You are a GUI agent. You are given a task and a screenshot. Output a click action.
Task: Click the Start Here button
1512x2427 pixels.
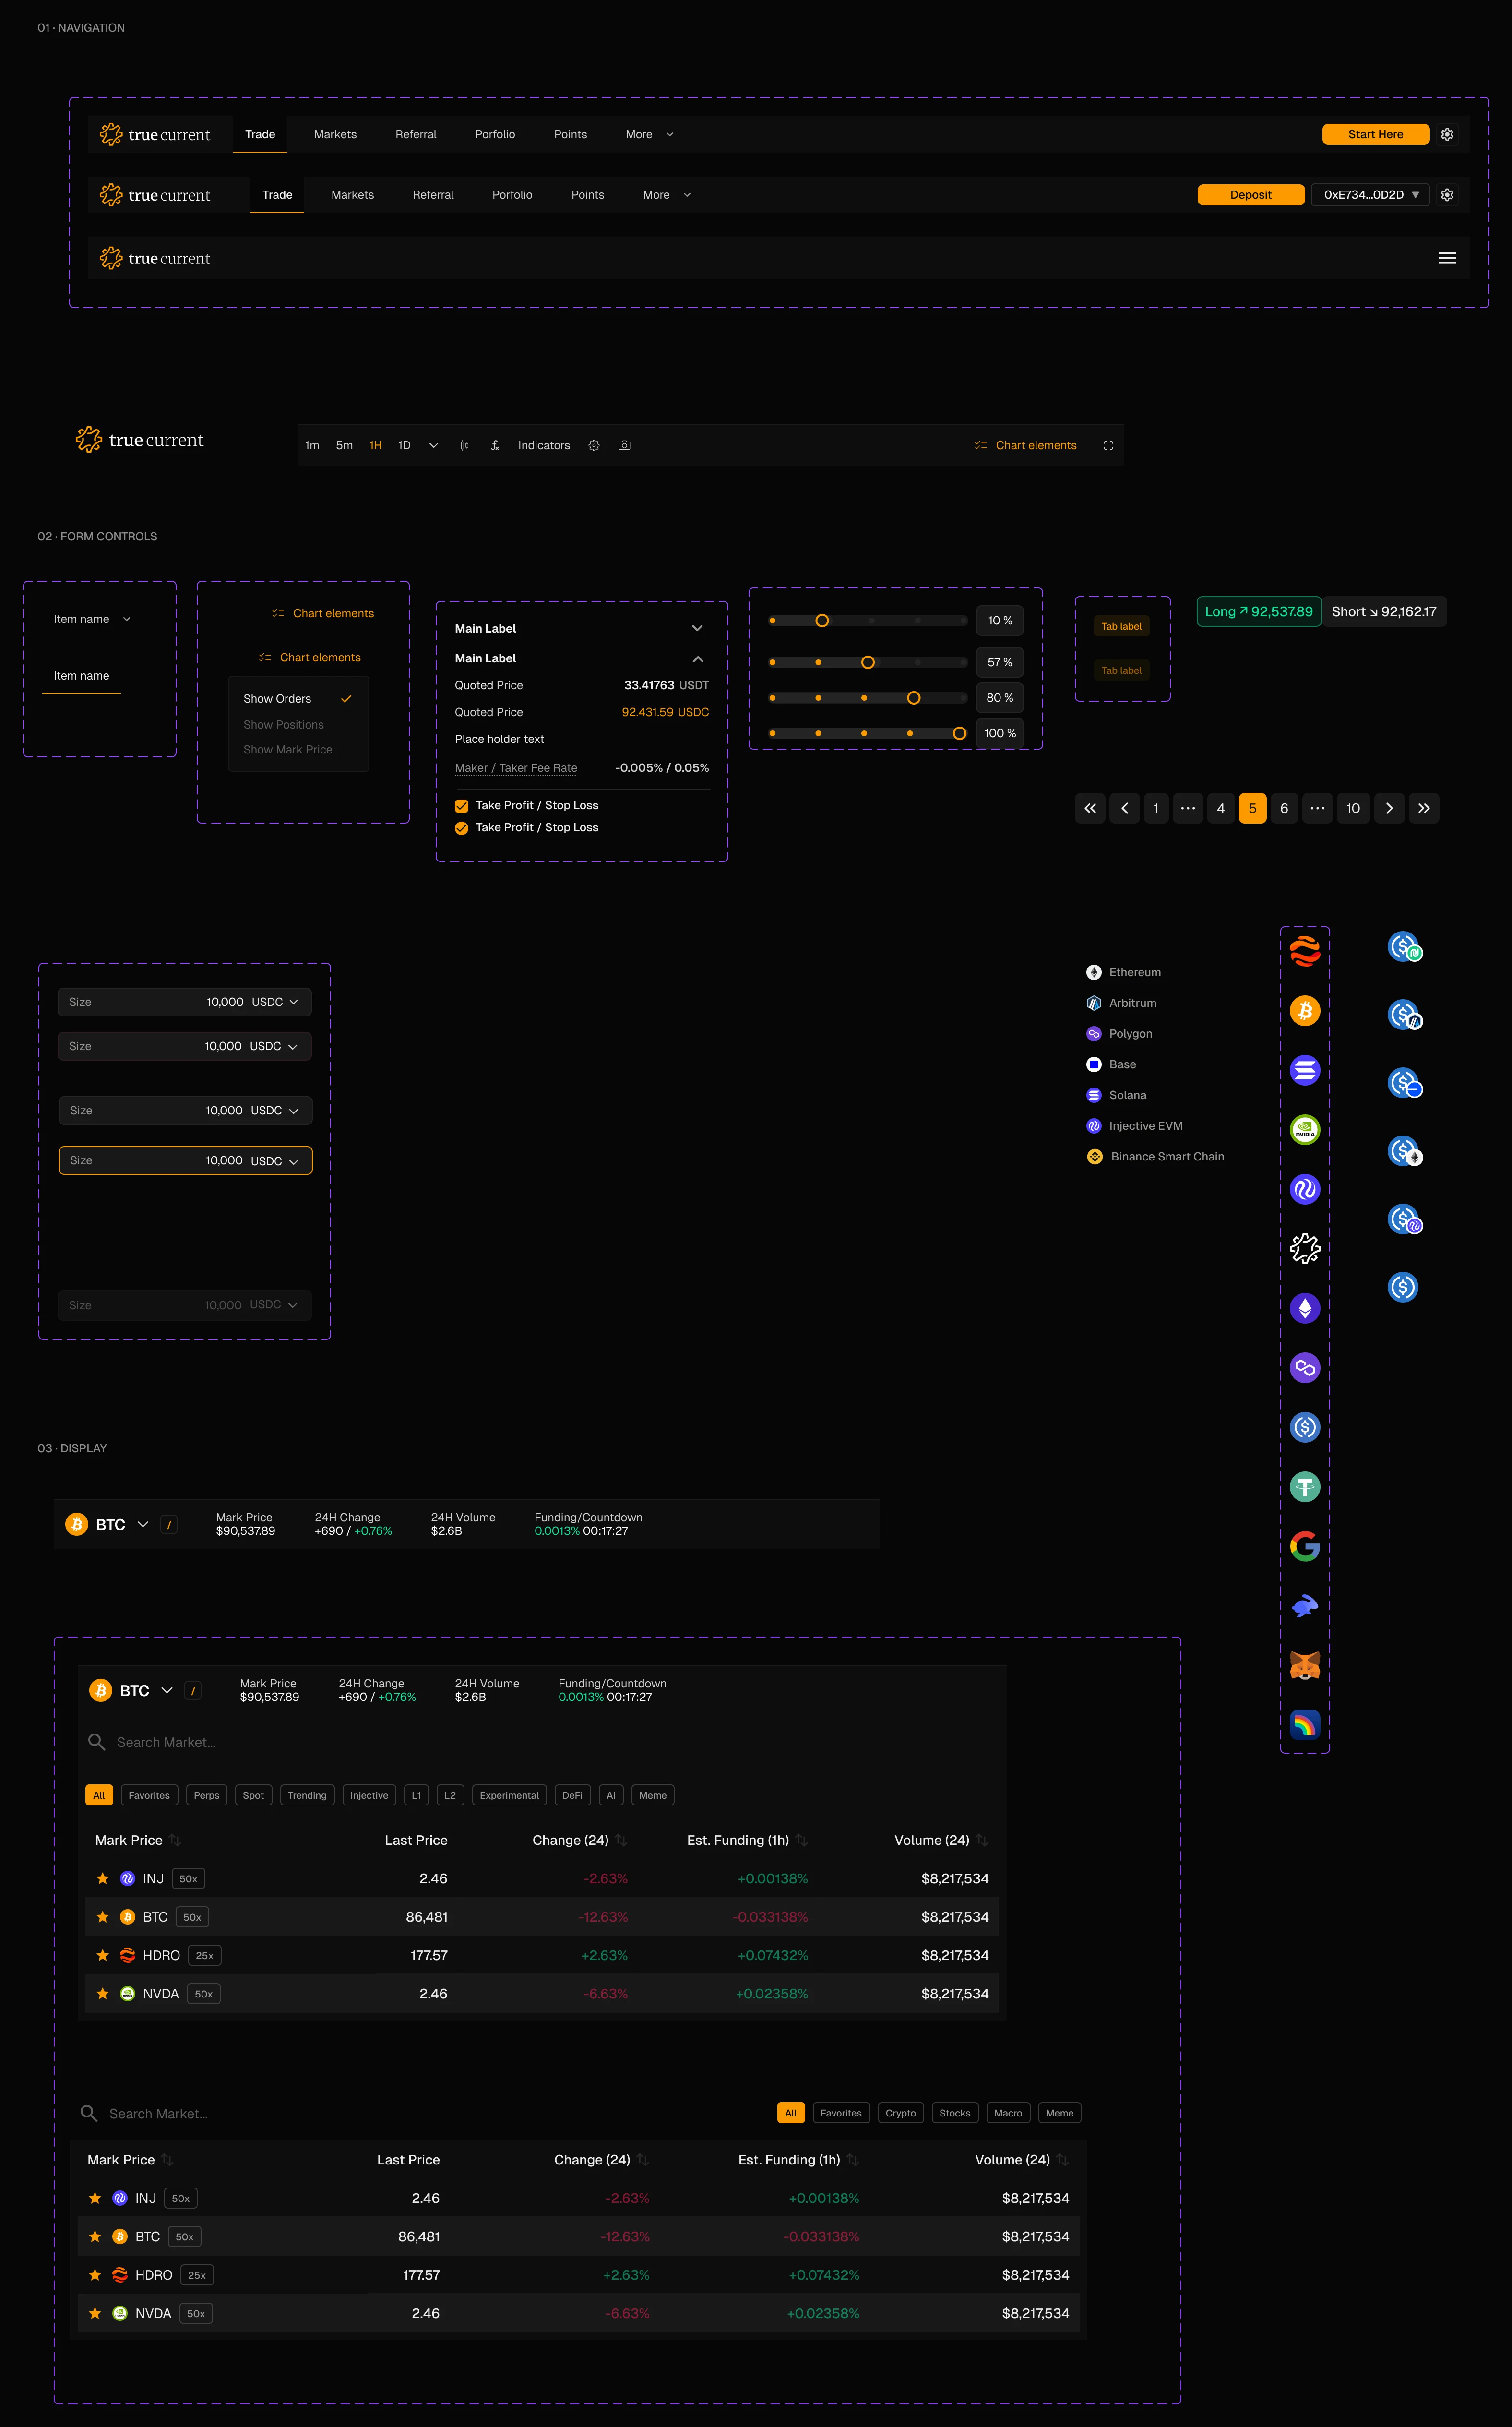click(x=1376, y=134)
